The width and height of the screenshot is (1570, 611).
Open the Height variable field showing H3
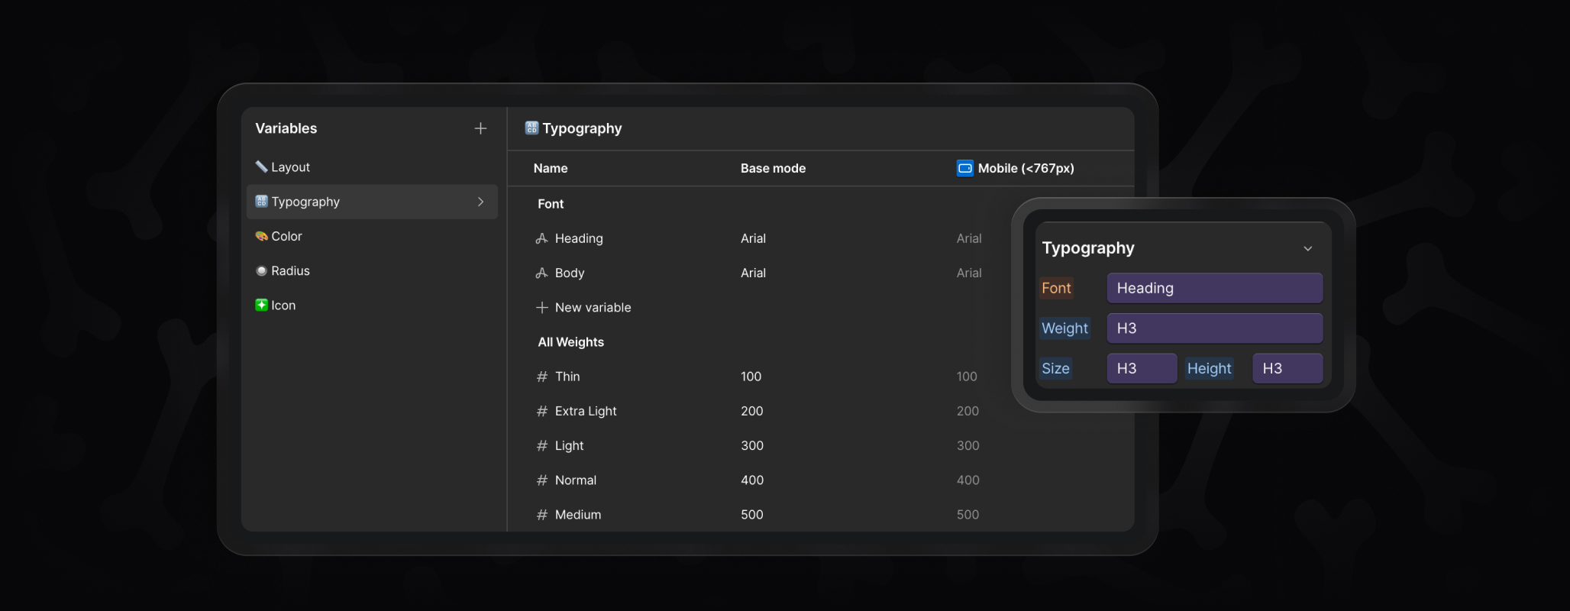pos(1287,368)
